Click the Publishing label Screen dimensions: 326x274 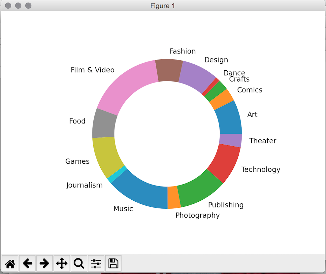coord(226,205)
